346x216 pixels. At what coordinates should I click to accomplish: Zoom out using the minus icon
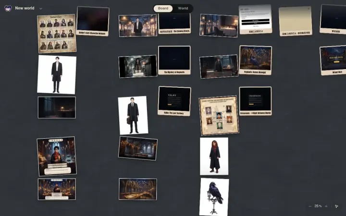coord(310,206)
